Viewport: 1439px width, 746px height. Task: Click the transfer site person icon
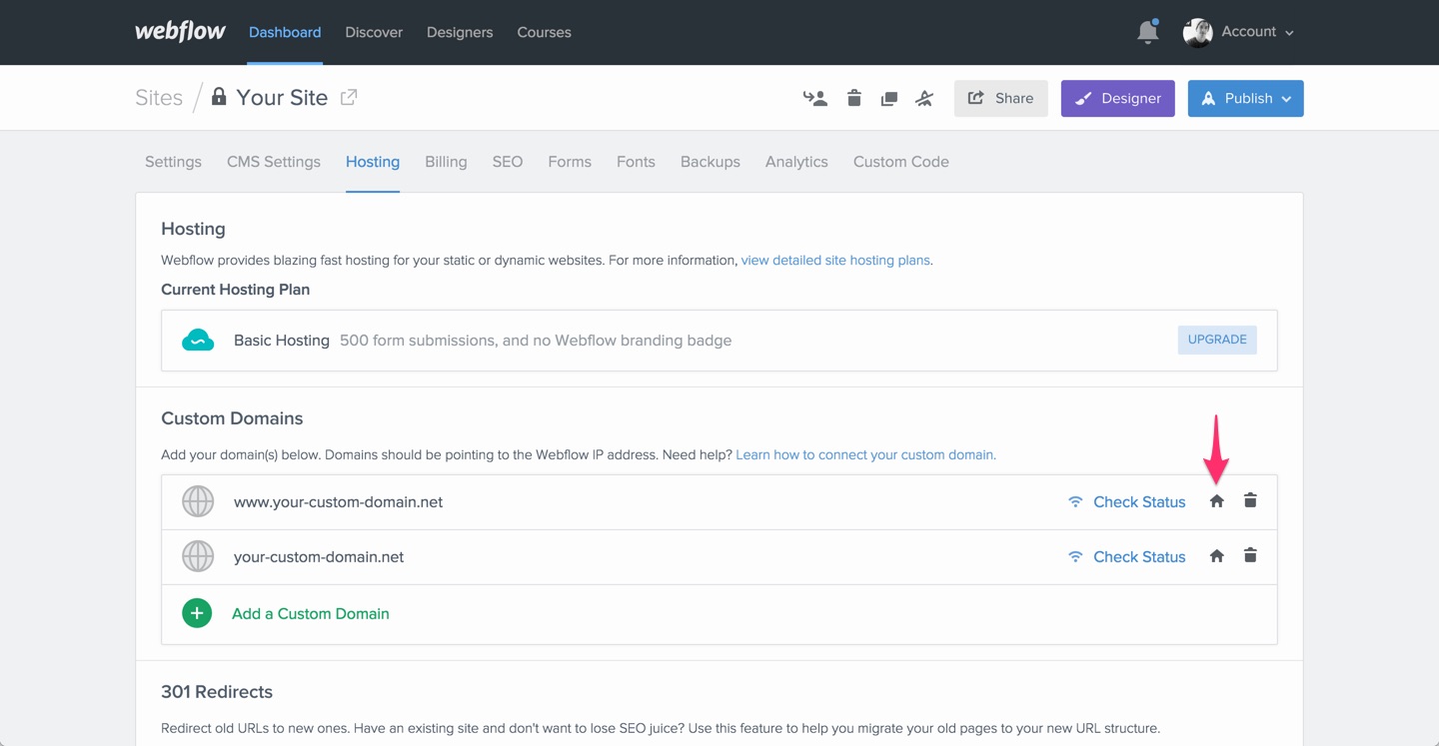pyautogui.click(x=815, y=98)
